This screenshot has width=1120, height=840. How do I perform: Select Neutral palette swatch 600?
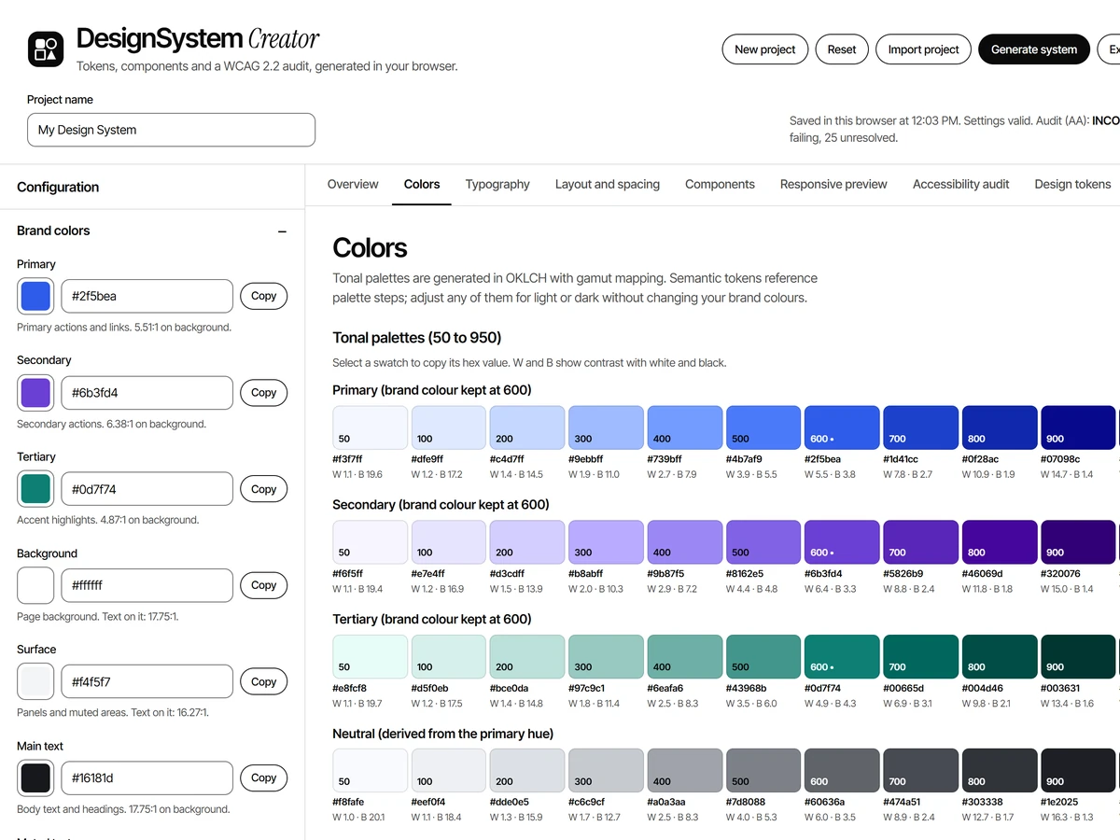click(x=842, y=771)
